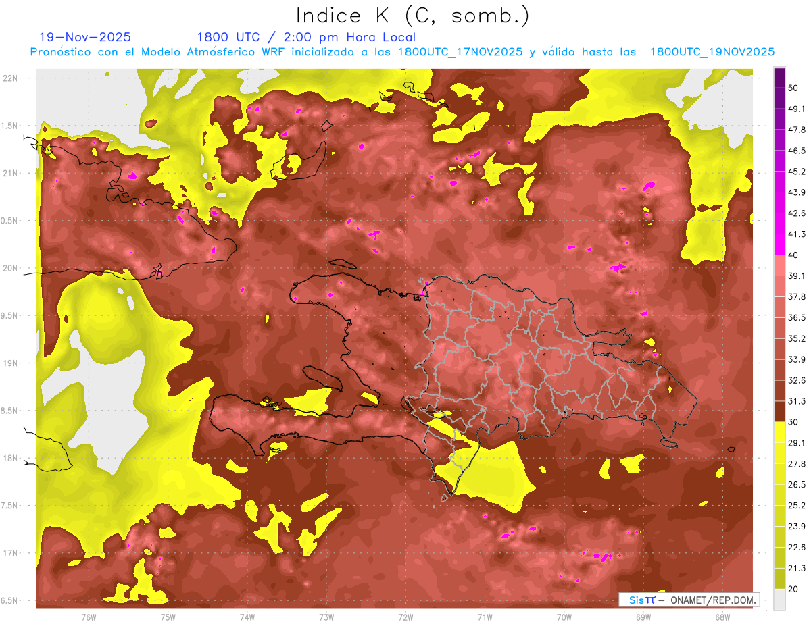Screen dimensions: 811x626
Task: Click the "72W" longitude axis label
Action: tap(405, 617)
